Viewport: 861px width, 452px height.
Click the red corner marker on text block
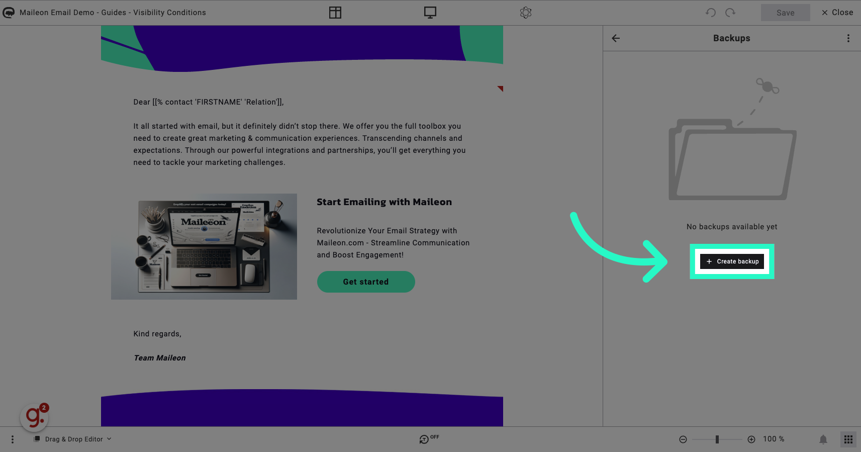point(501,88)
